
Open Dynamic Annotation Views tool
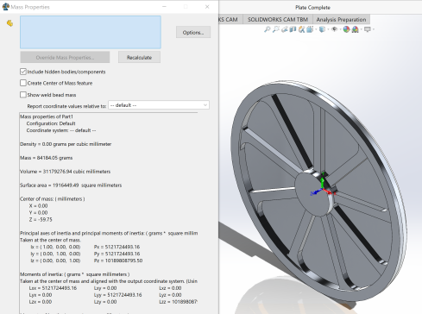pos(301,29)
